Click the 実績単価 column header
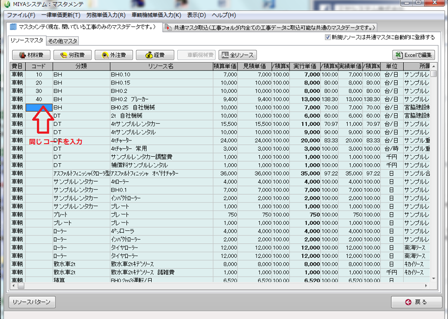The image size is (448, 319). tap(350, 66)
